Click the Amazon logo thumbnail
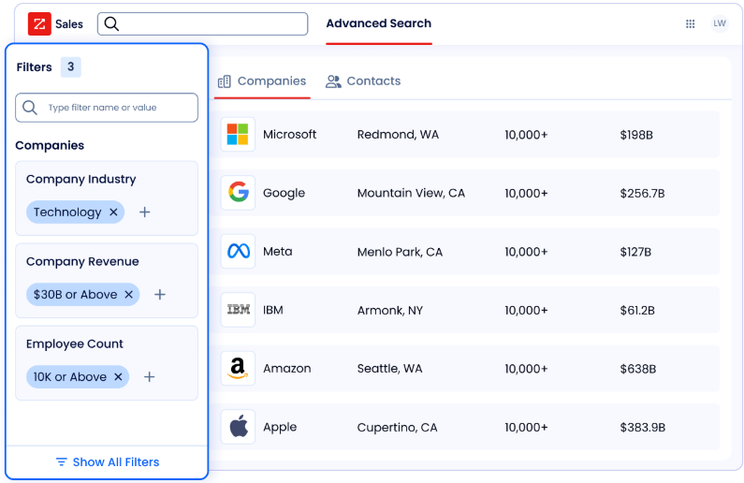This screenshot has height=483, width=744. coord(238,368)
